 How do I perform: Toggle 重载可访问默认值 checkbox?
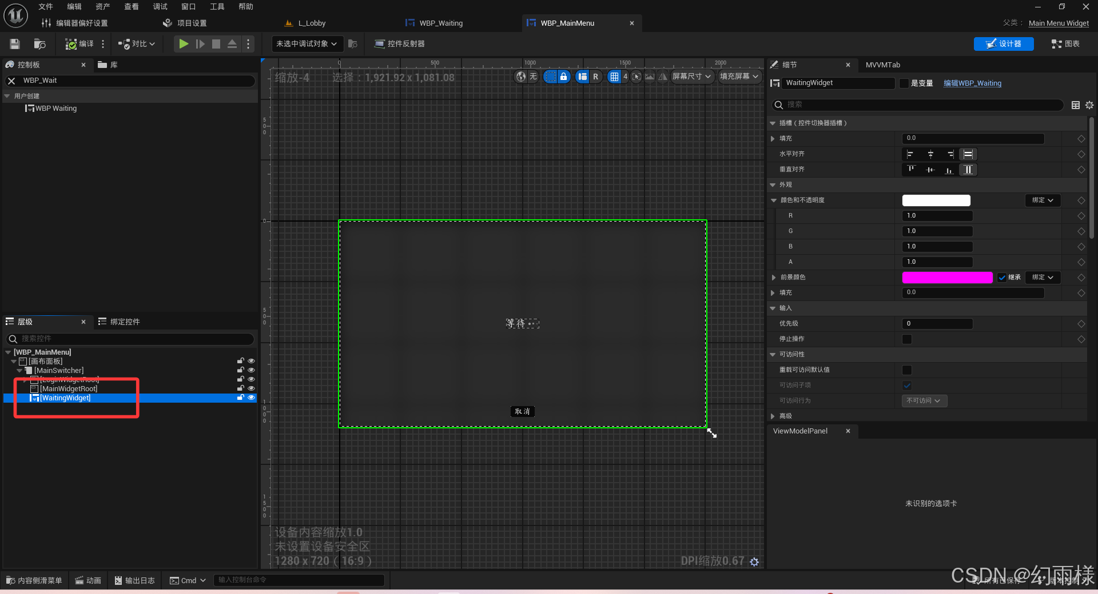click(x=907, y=370)
